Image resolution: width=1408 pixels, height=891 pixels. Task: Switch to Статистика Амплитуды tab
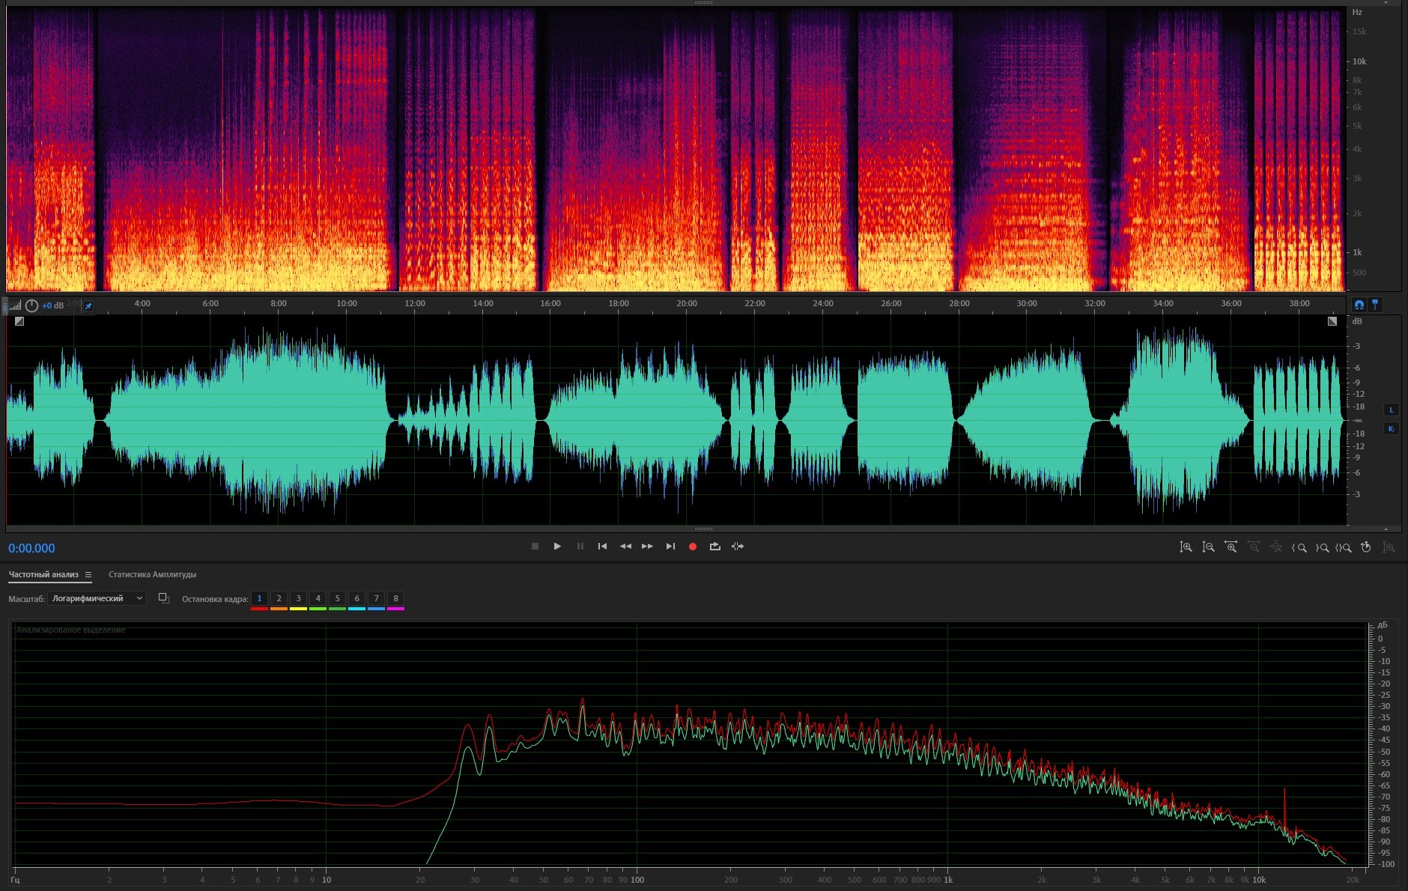coord(152,575)
